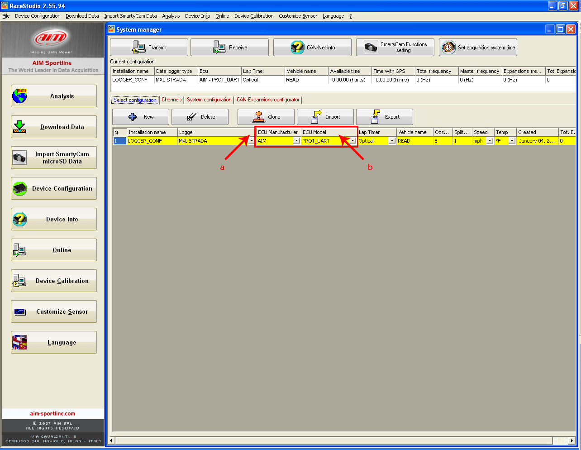Open the Customize Sensor menu

coord(298,16)
